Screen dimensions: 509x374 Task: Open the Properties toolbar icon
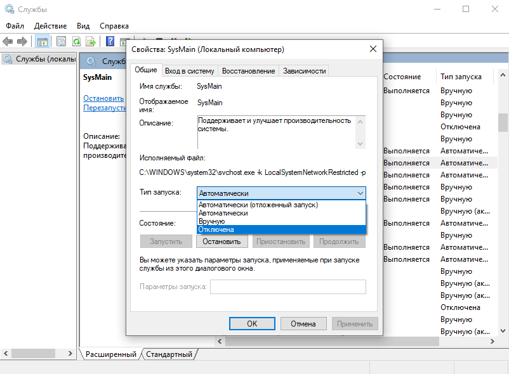click(x=61, y=42)
